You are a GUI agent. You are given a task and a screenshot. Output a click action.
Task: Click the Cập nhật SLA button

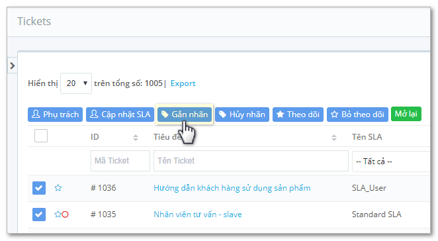[120, 115]
